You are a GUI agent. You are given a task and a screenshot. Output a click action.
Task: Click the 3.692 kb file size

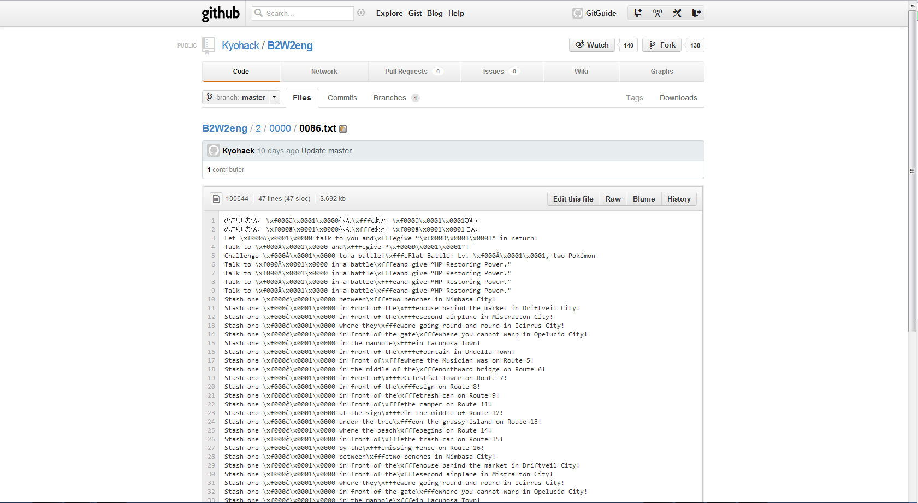click(x=333, y=199)
